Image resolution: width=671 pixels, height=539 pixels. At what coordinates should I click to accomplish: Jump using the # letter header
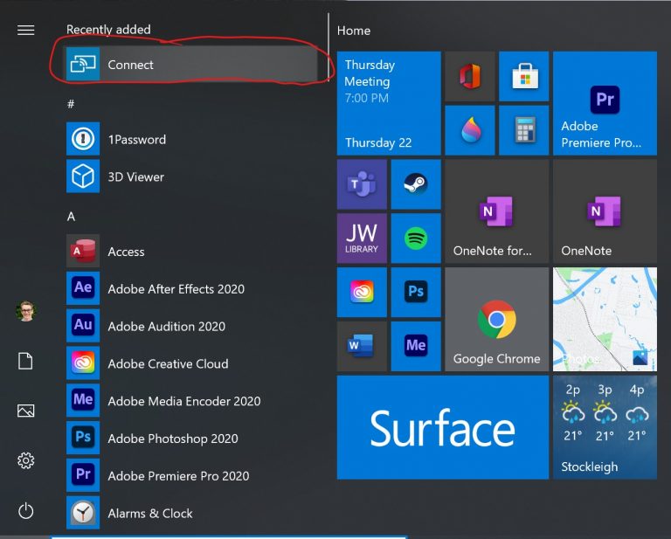tap(71, 104)
